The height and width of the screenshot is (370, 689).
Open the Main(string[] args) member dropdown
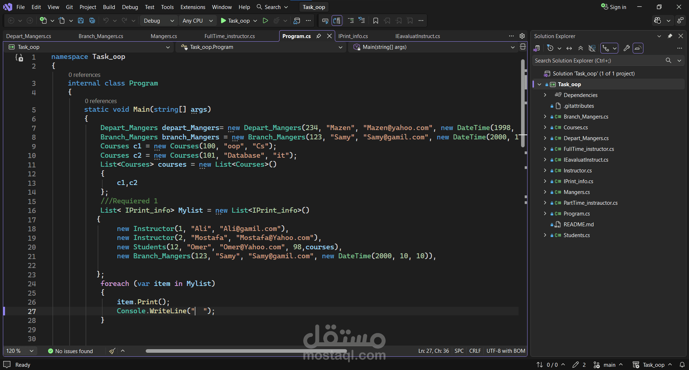click(433, 47)
